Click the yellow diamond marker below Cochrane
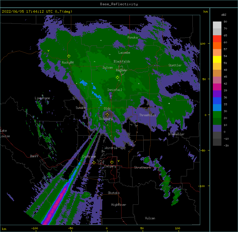The width and height of the screenshot is (238, 232). 94,163
